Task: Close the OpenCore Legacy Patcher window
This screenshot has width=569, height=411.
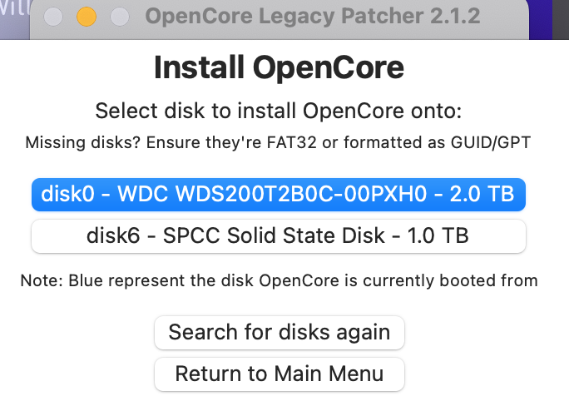Action: coord(53,17)
